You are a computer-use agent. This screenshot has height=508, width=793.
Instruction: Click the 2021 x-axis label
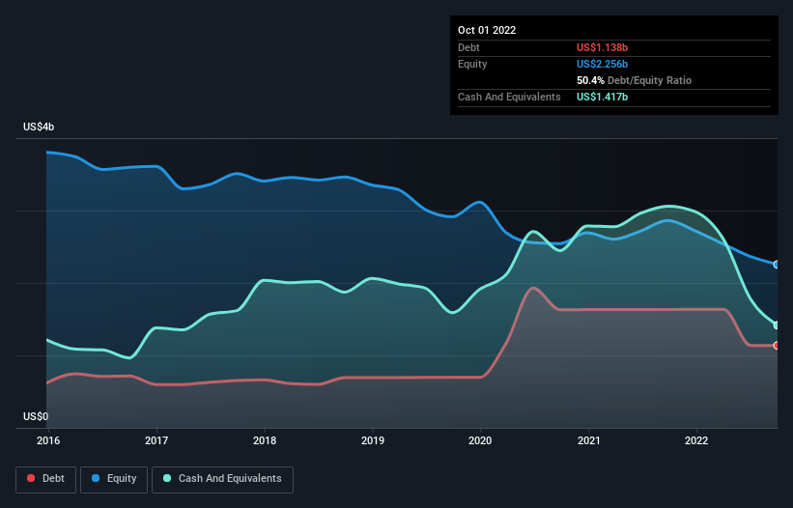click(588, 440)
